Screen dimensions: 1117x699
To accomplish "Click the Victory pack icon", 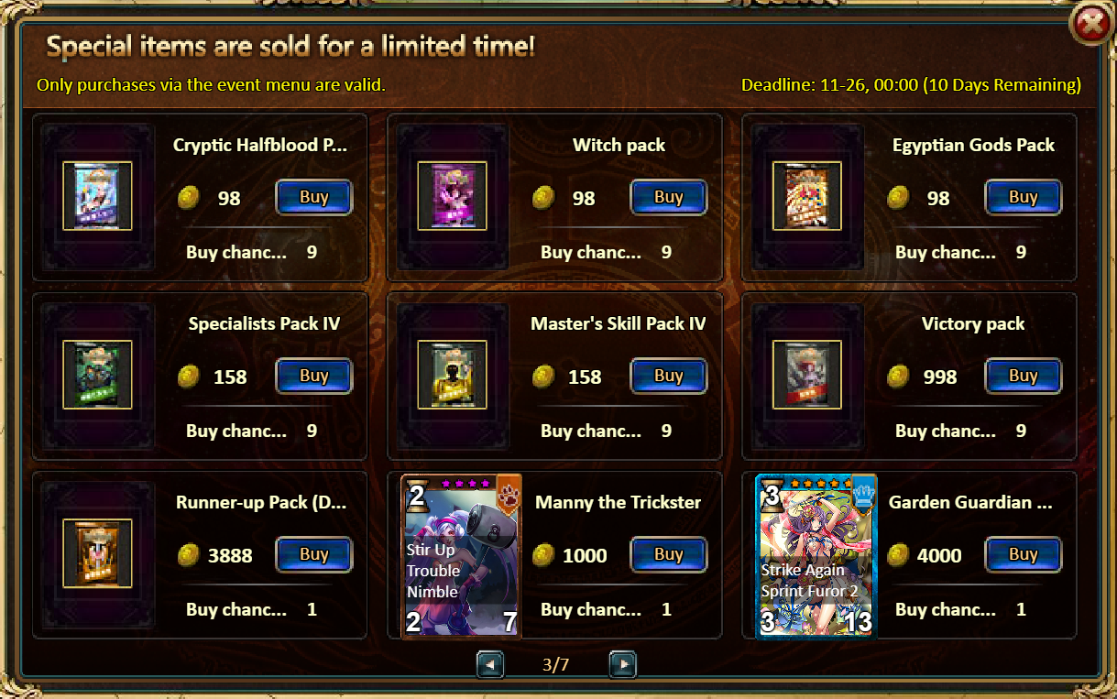I will pyautogui.click(x=806, y=375).
